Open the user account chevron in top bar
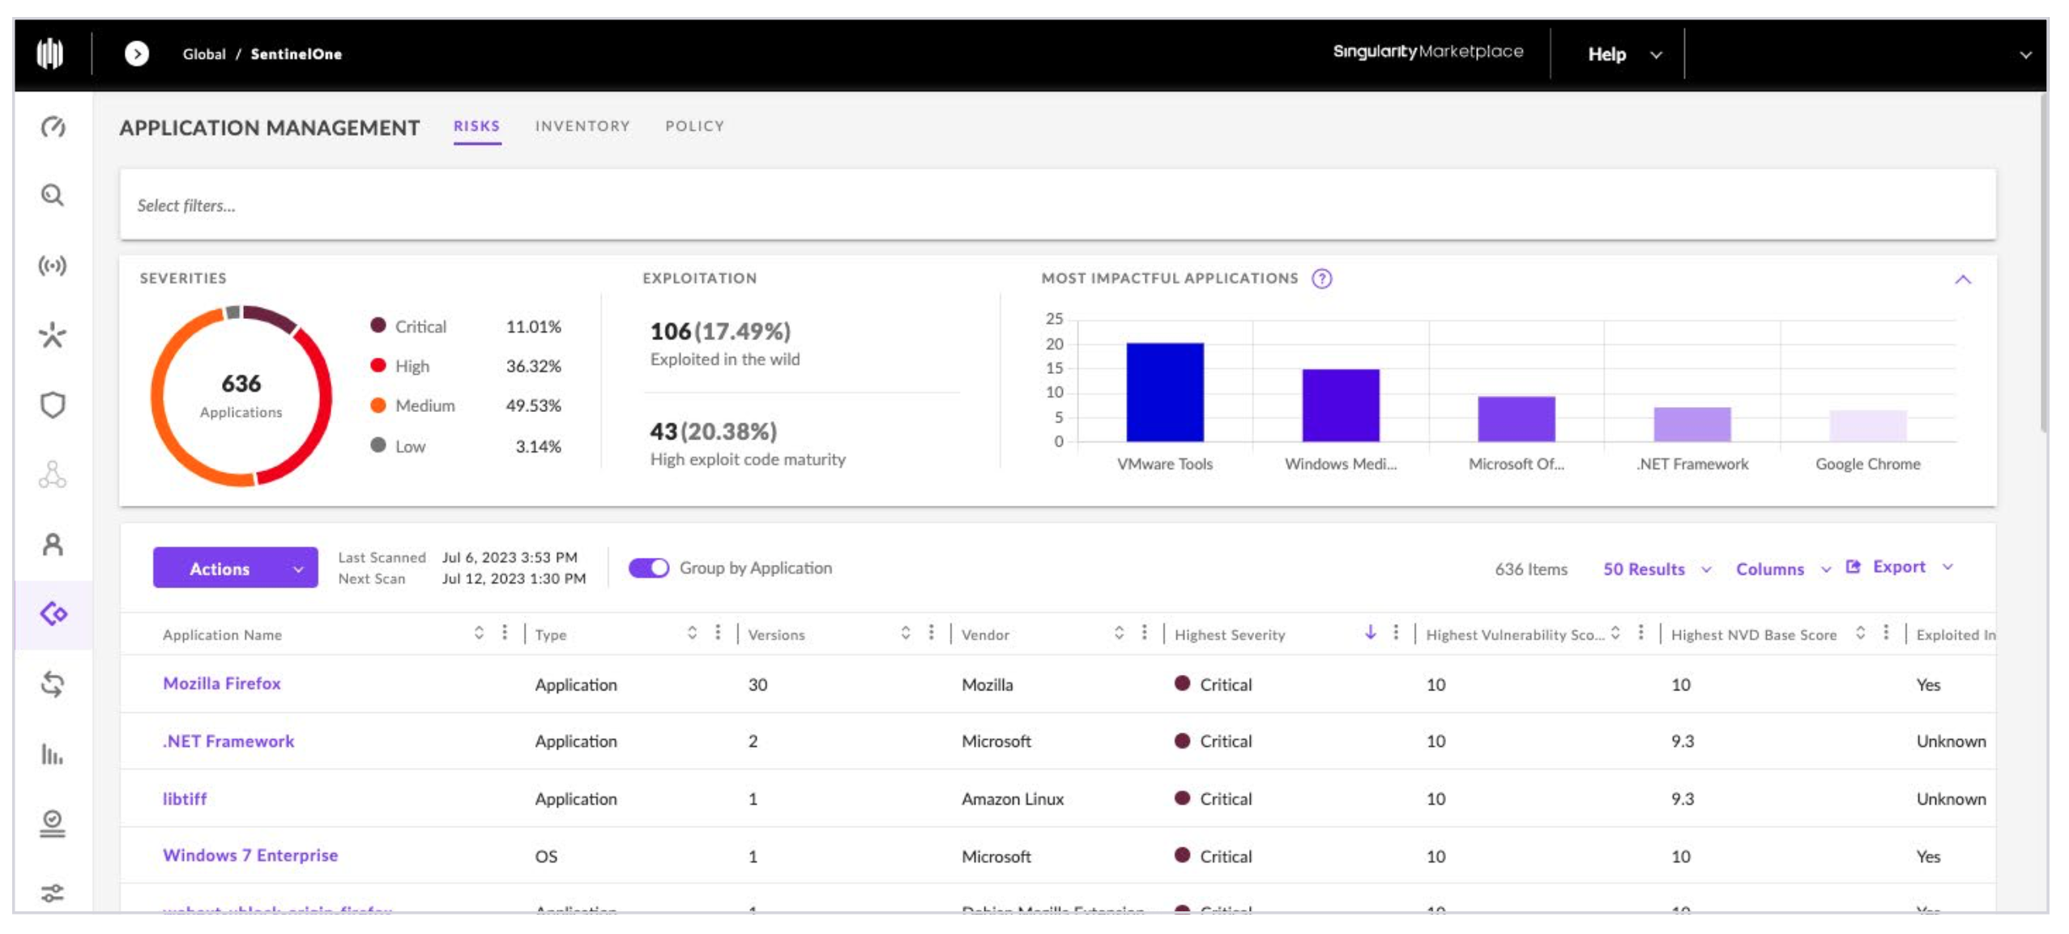Image resolution: width=2069 pixels, height=934 pixels. [x=2025, y=55]
